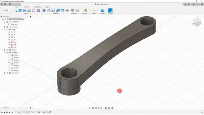Collapse the root Bike Crank Arm component

coord(3,19)
